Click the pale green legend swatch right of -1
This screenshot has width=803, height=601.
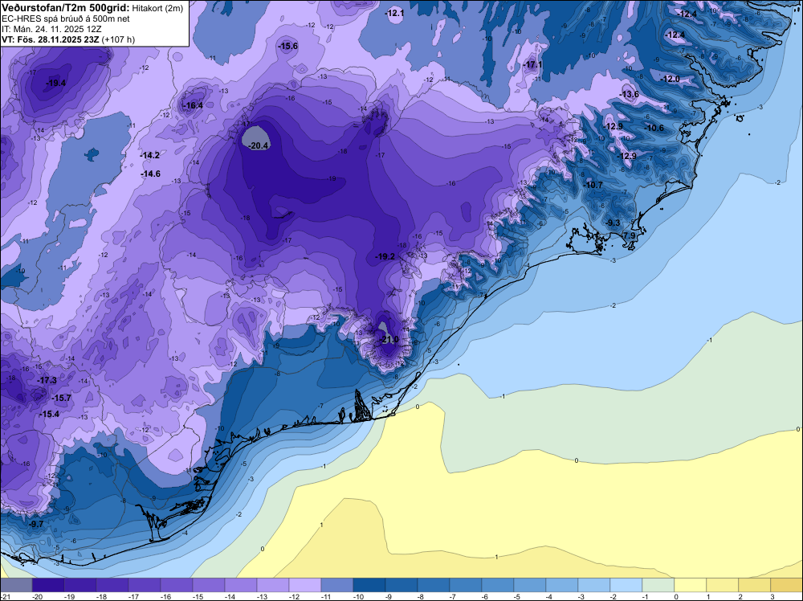pyautogui.click(x=658, y=585)
